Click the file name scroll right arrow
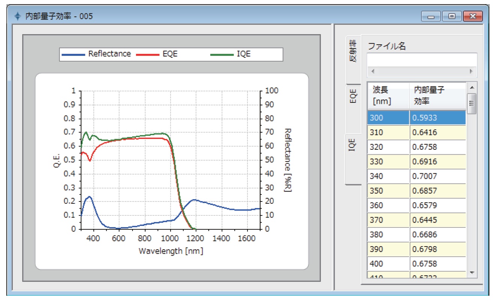Screen dimensions: 495x301 click(x=471, y=71)
